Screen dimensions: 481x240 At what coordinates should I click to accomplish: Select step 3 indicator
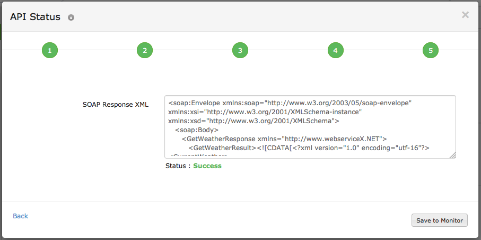click(240, 50)
